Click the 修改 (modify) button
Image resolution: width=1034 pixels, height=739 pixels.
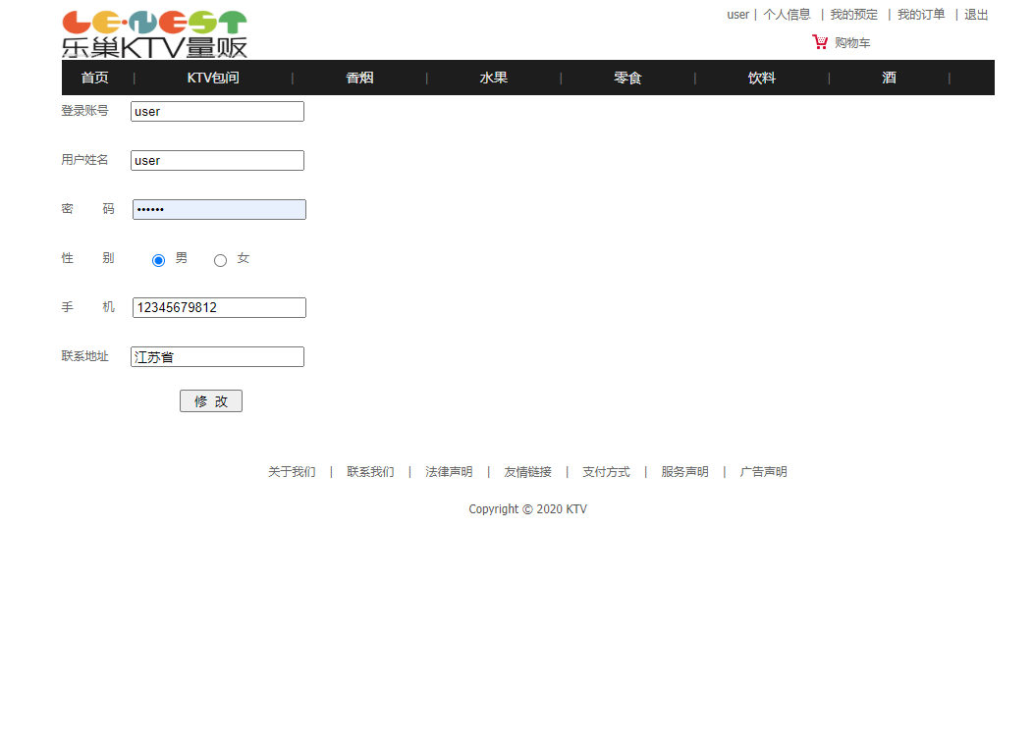(x=210, y=400)
